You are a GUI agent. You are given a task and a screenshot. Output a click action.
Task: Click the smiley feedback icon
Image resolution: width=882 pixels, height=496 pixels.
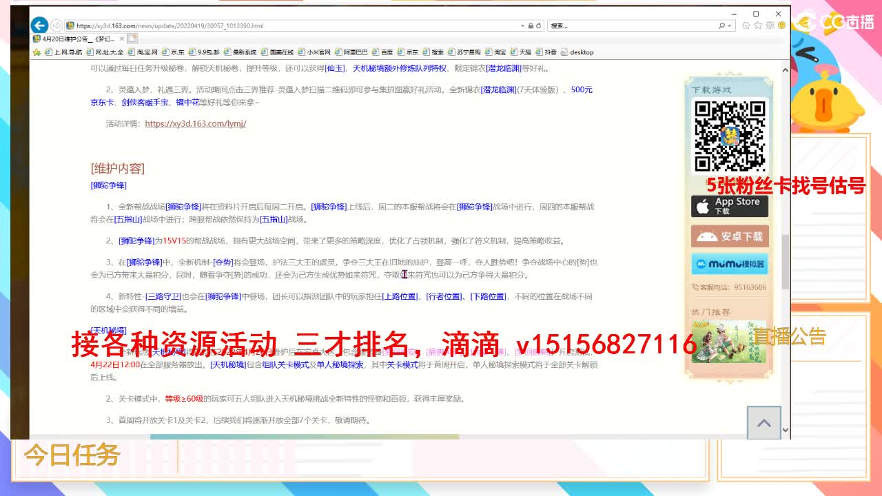coord(781,25)
